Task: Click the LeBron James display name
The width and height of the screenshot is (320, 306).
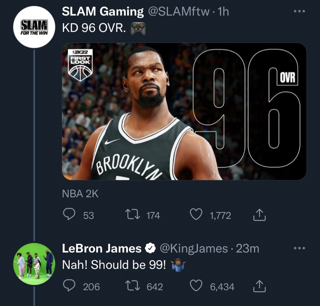Action: pos(102,249)
